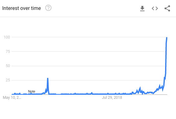Click the May 10 start date label
The width and height of the screenshot is (176, 119).
tap(12, 98)
